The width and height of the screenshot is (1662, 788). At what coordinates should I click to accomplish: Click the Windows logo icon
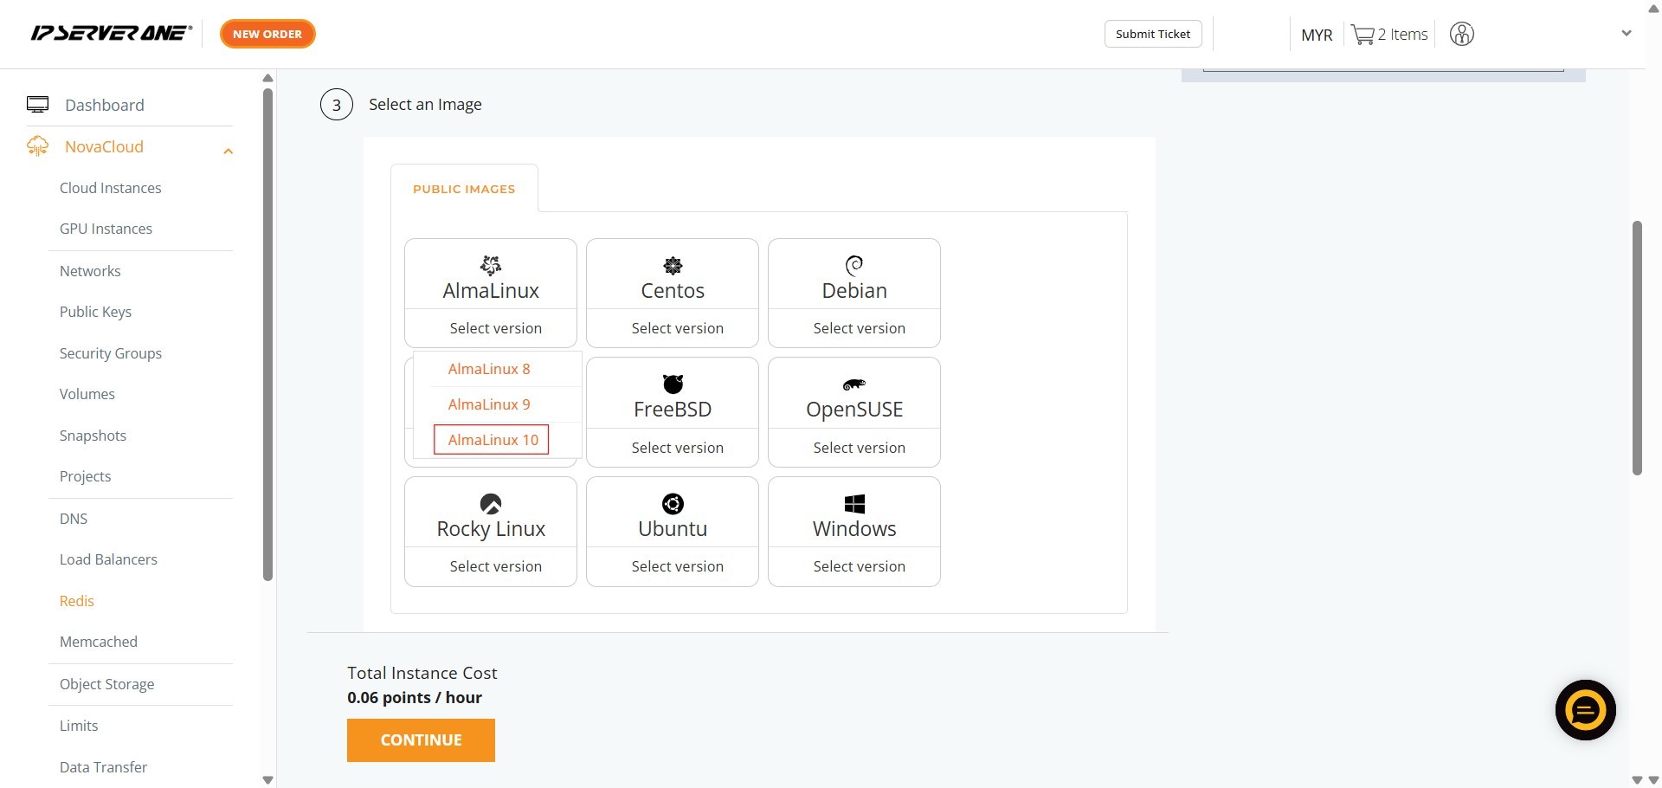click(854, 504)
